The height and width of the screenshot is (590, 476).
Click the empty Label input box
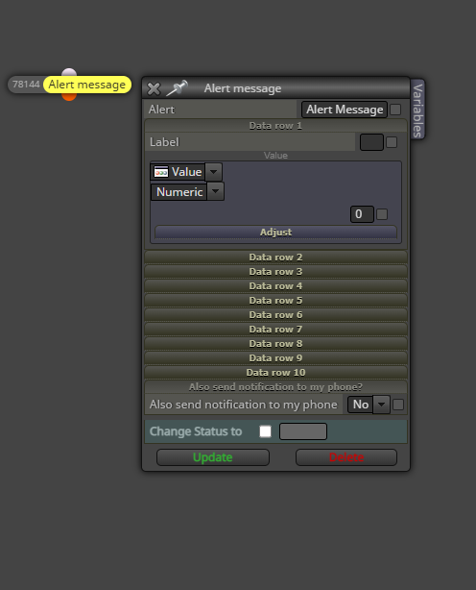coord(371,142)
